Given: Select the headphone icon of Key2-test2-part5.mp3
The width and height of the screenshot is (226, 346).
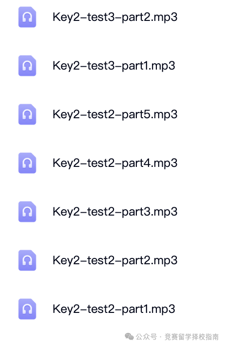Looking at the screenshot, I should click(27, 114).
